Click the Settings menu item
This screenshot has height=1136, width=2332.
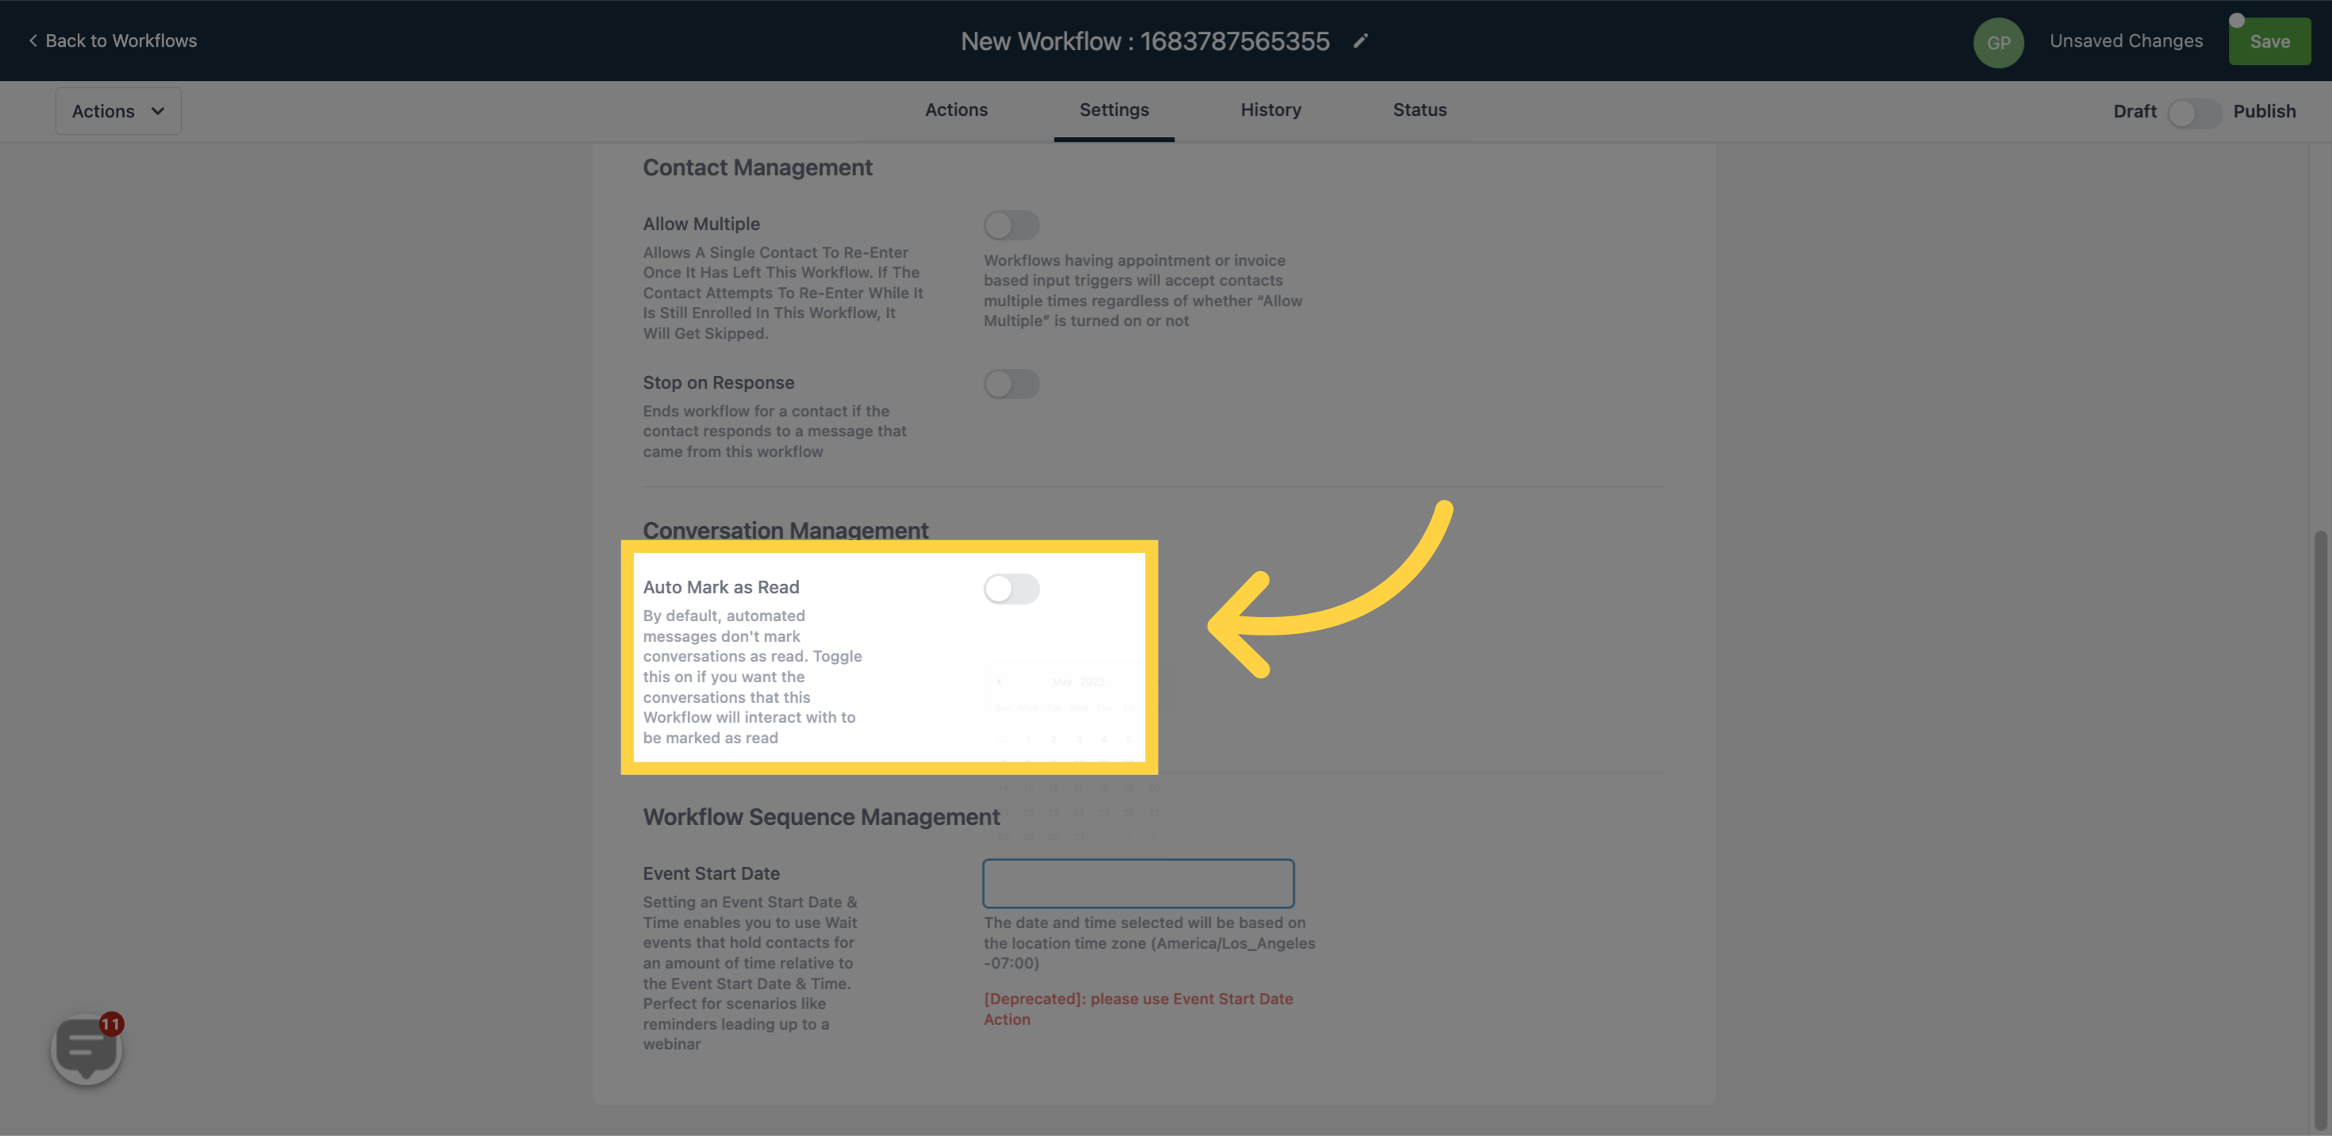[x=1114, y=110]
